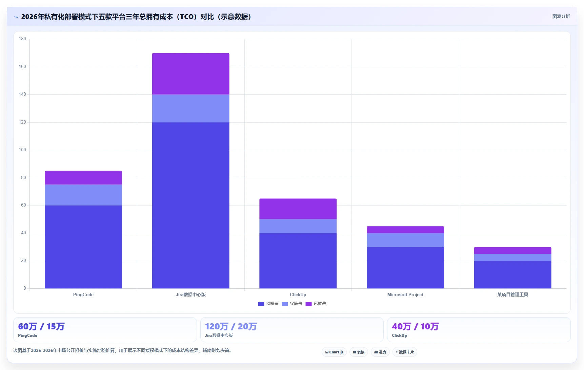584x370 pixels.
Task: Click the ClickUp x-axis label
Action: coord(298,295)
